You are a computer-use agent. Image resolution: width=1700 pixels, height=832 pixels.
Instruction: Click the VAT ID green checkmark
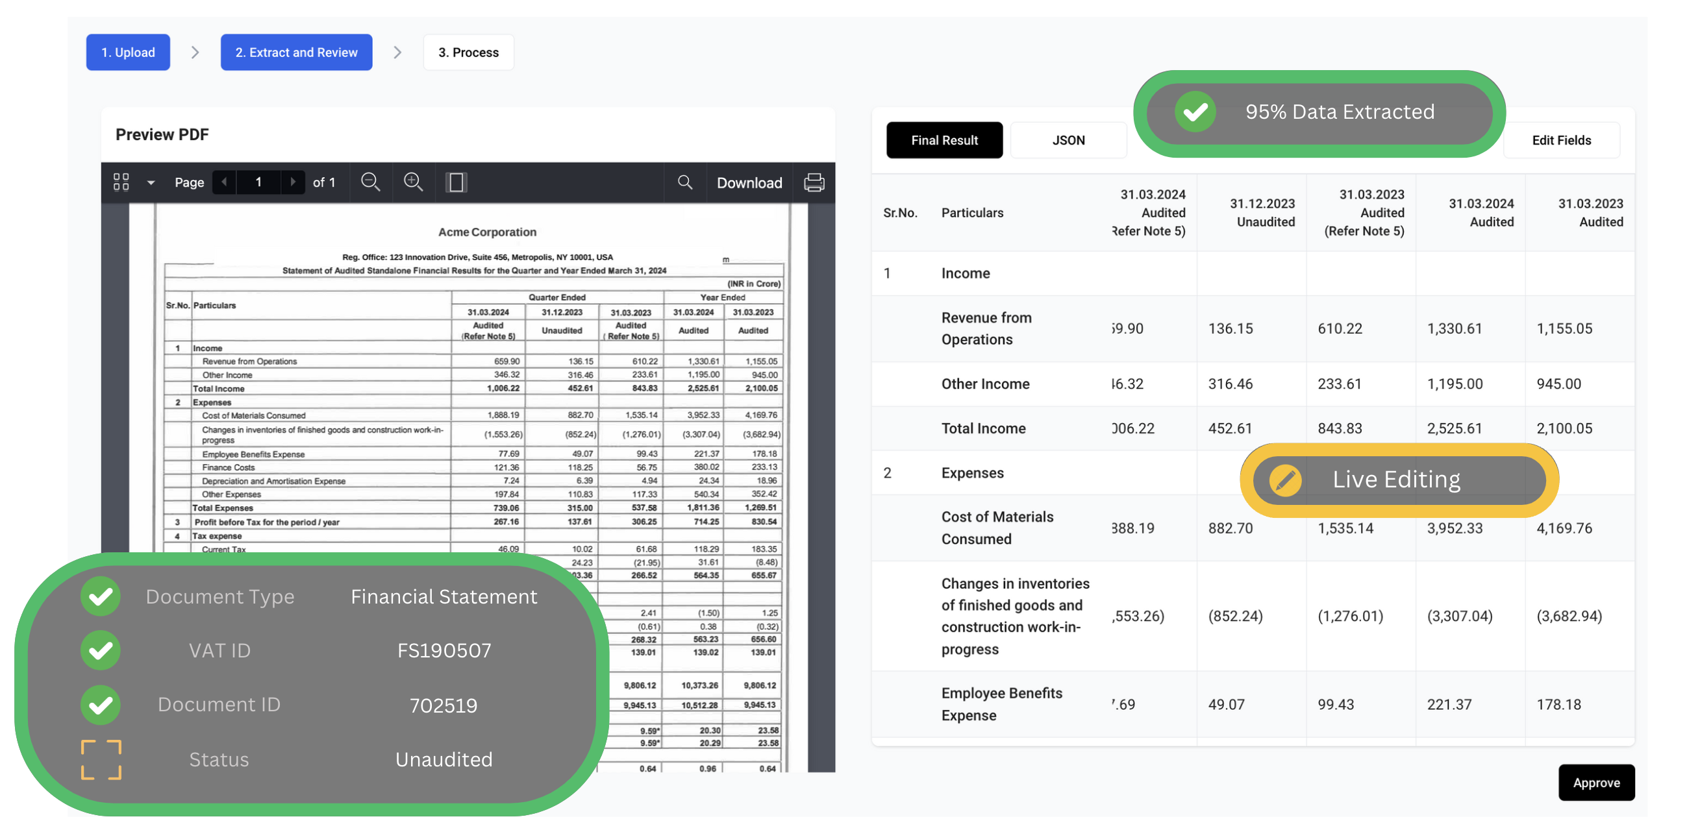(100, 650)
